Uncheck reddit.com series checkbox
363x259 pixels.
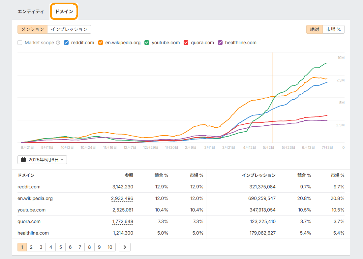pyautogui.click(x=66, y=43)
